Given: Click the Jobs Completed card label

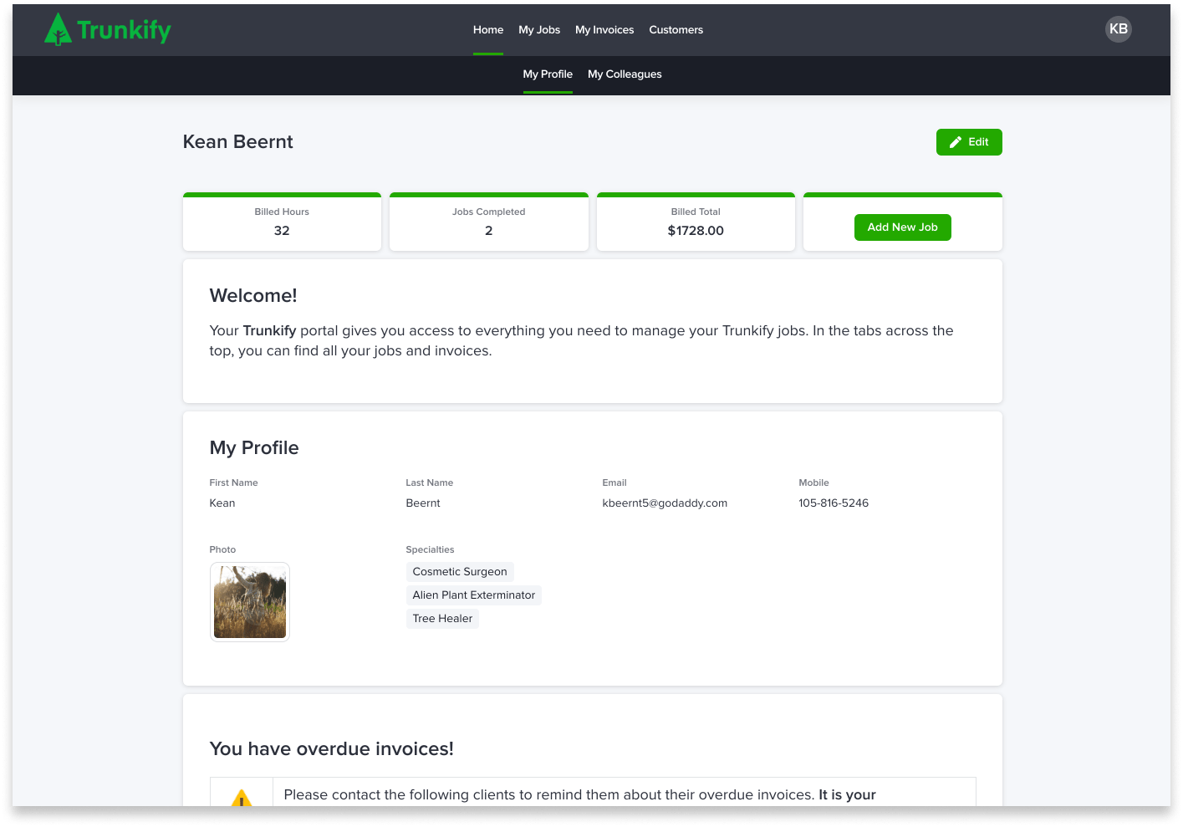Looking at the screenshot, I should pyautogui.click(x=489, y=212).
